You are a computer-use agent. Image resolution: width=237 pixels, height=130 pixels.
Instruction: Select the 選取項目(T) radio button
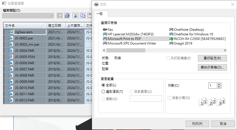tap(103, 92)
